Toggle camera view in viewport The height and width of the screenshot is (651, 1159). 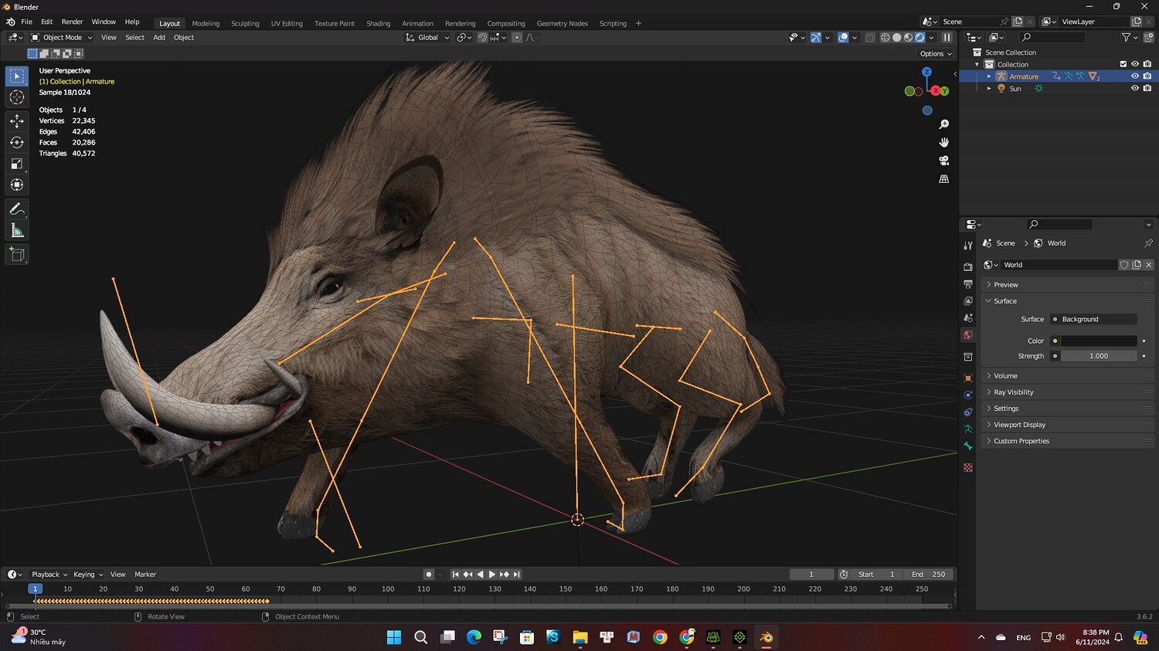coord(943,161)
